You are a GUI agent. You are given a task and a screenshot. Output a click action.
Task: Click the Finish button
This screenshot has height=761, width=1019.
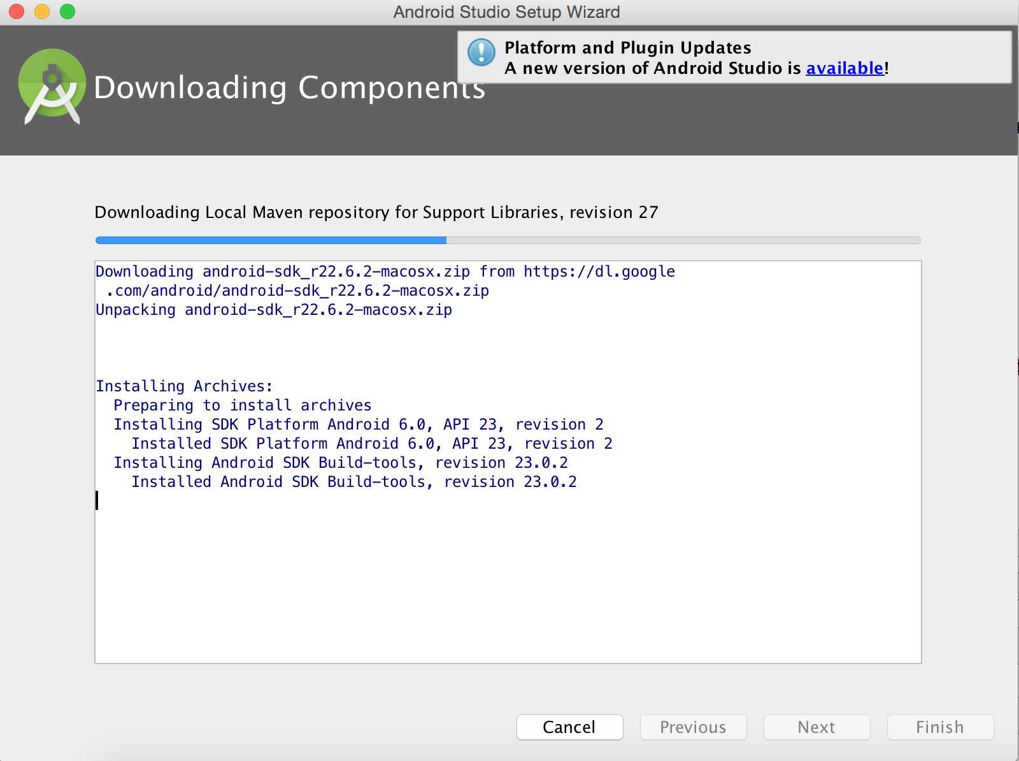[x=940, y=727]
